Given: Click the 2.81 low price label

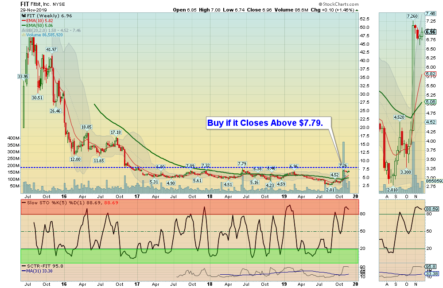Looking at the screenshot, I should click(330, 190).
